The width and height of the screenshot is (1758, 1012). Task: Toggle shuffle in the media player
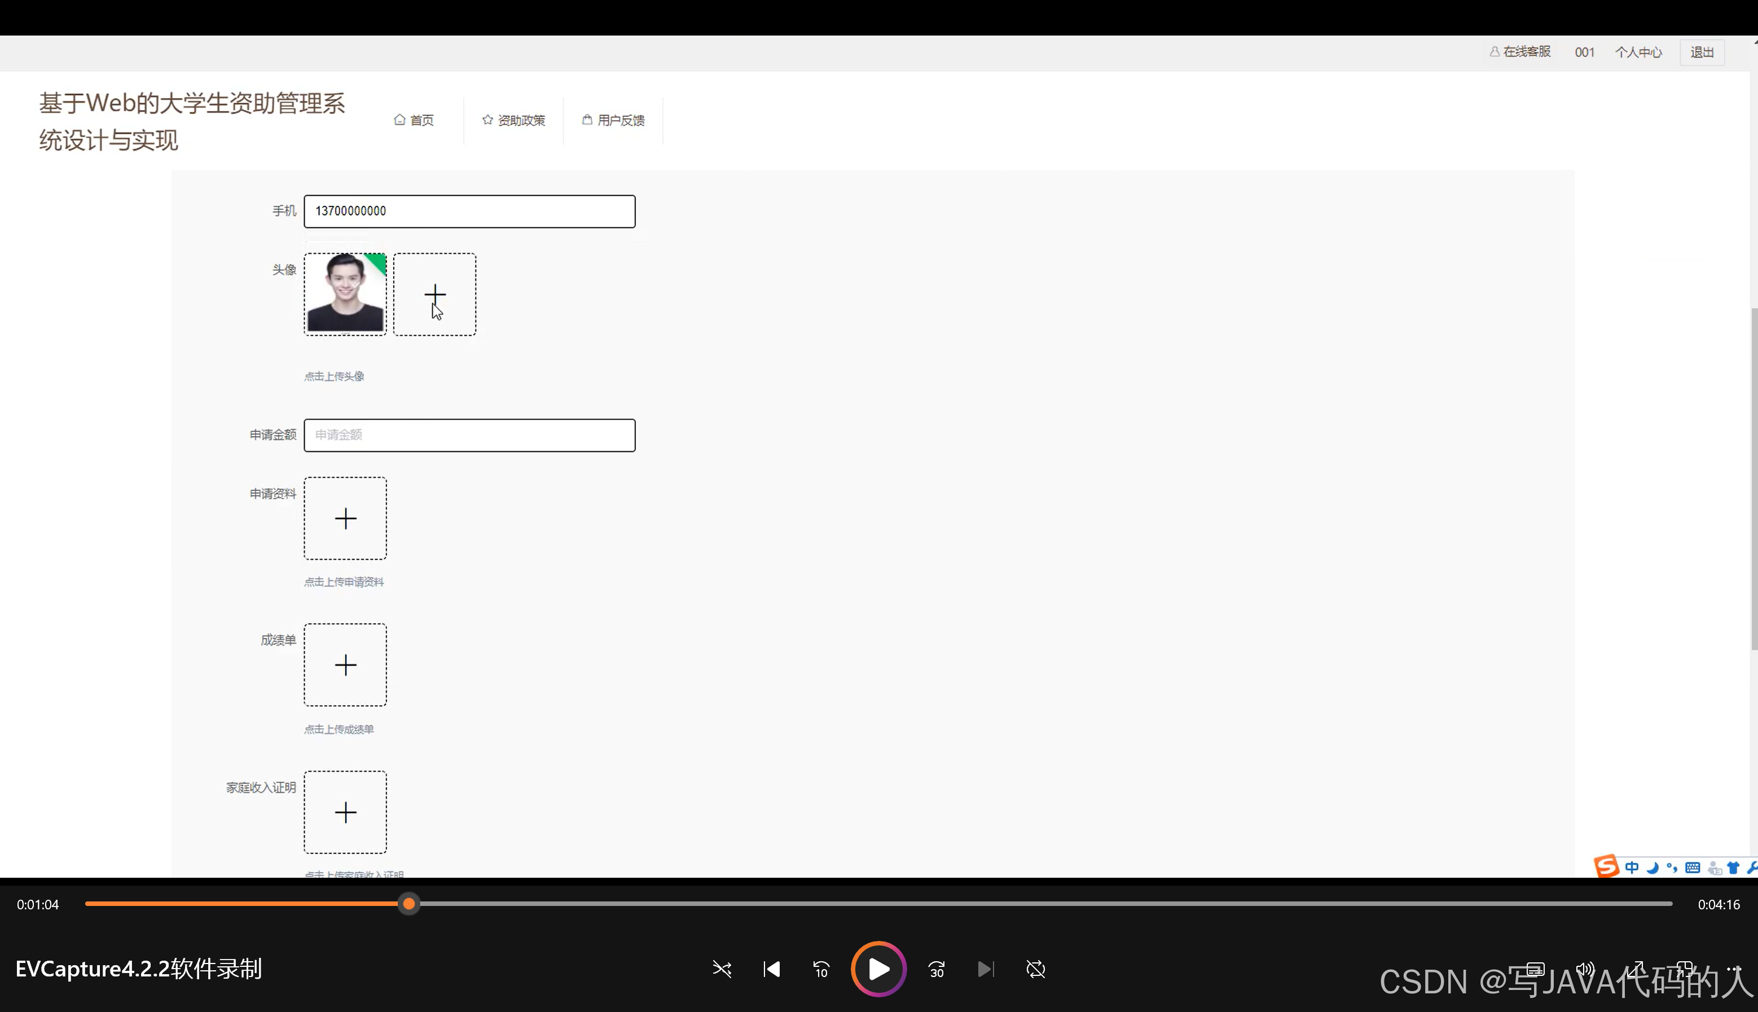click(722, 969)
